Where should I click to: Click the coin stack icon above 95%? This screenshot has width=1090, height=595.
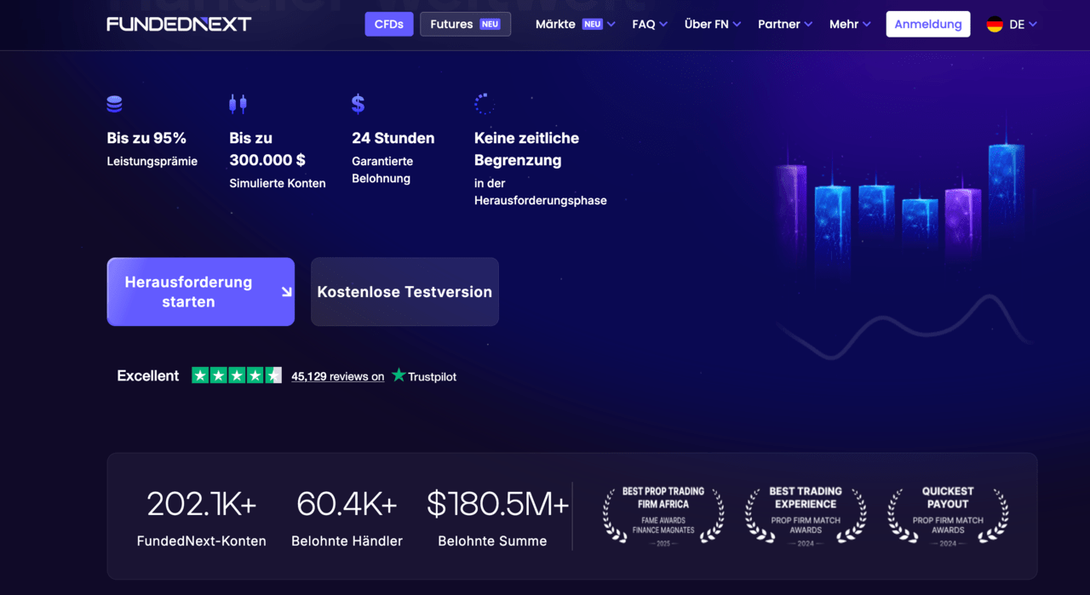pyautogui.click(x=114, y=104)
